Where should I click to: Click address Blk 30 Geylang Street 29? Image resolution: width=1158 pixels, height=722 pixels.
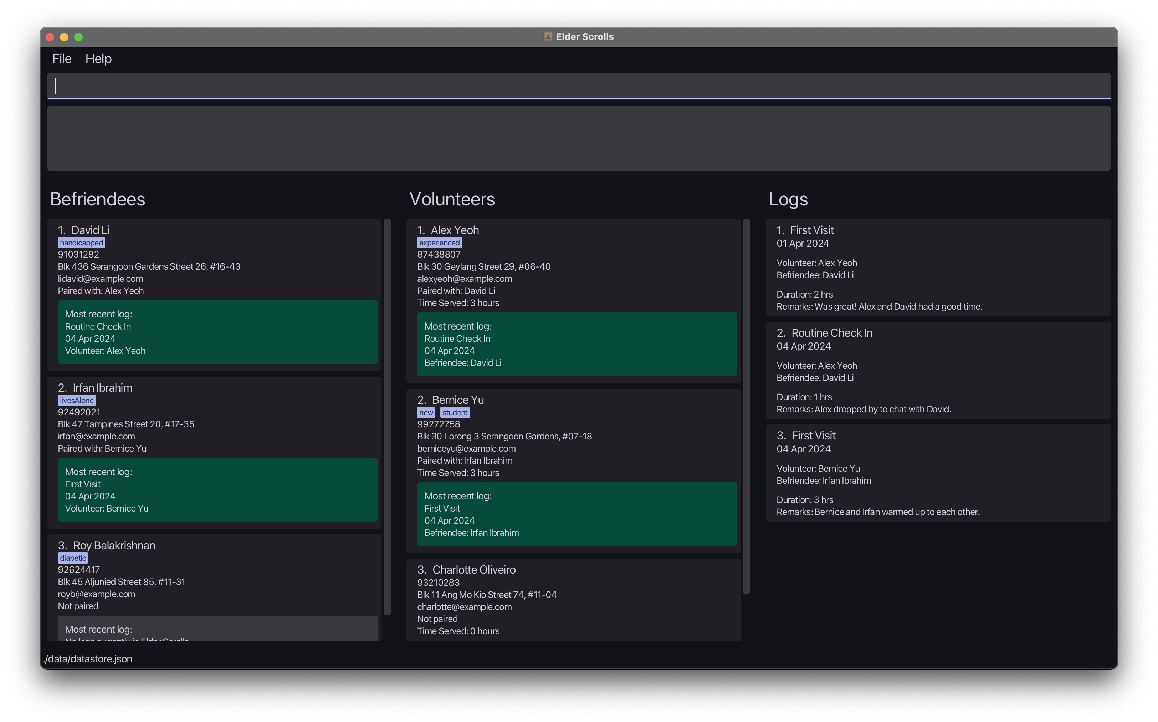click(483, 266)
